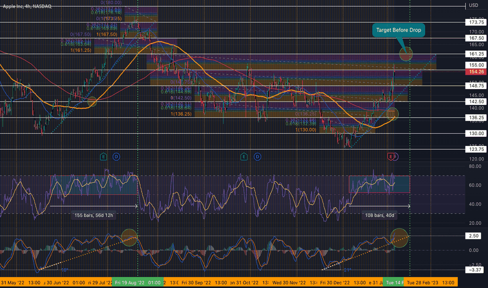
Task: Select the 167.50 price axis label
Action: (x=476, y=38)
